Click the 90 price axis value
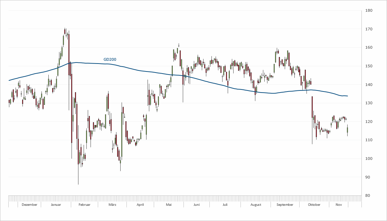The width and height of the screenshot is (387, 221). click(x=368, y=177)
